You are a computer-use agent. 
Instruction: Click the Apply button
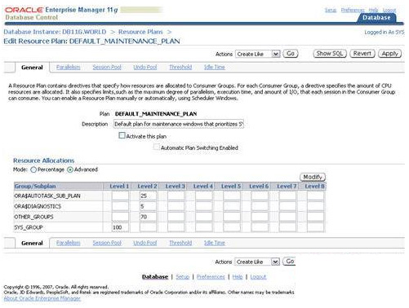(x=389, y=54)
